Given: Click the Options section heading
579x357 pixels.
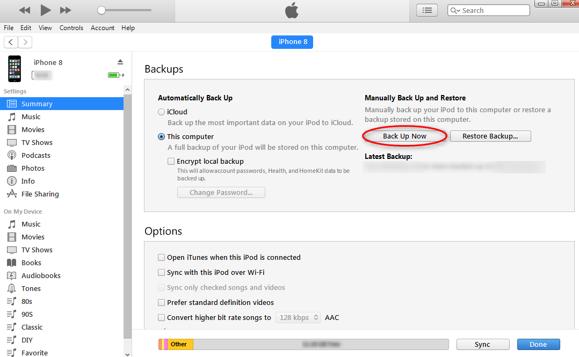Looking at the screenshot, I should (163, 231).
